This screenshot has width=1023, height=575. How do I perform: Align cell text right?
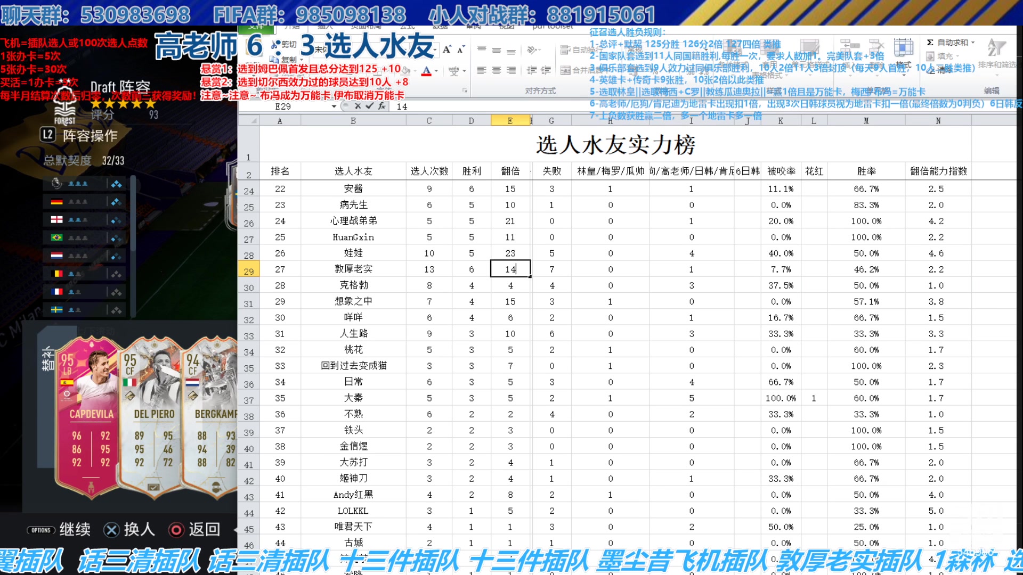click(x=511, y=70)
